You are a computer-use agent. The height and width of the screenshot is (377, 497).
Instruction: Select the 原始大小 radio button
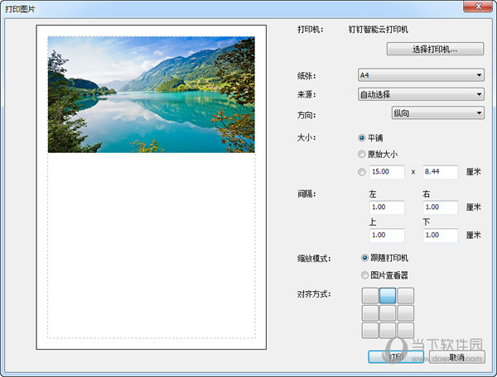pos(362,154)
